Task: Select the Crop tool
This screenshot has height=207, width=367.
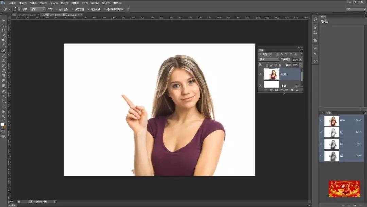Action: click(x=3, y=40)
